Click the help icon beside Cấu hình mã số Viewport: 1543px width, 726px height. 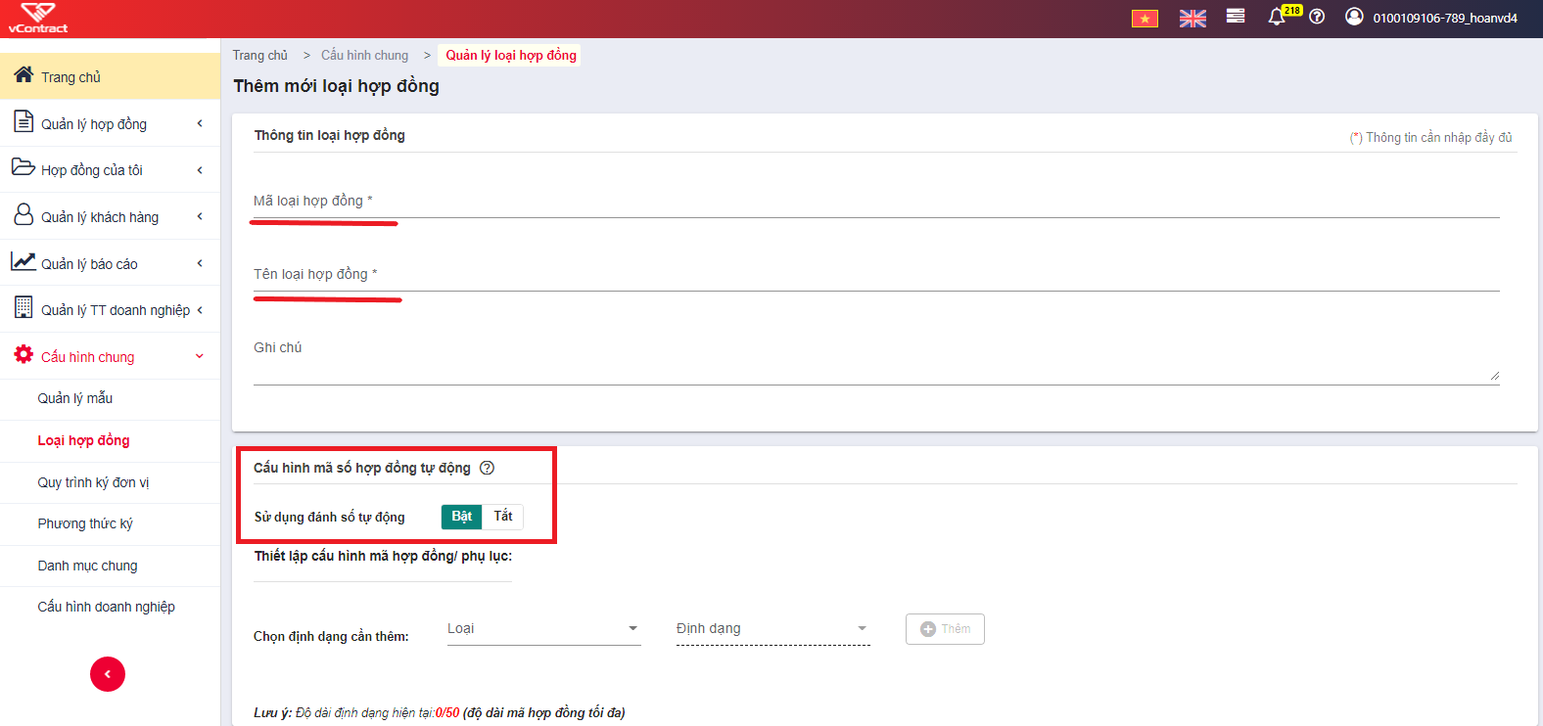tap(487, 468)
